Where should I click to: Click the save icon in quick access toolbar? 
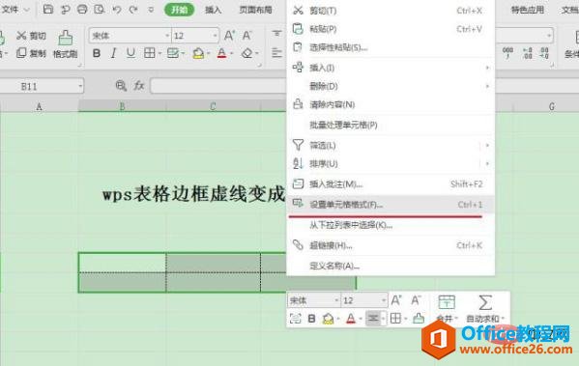[x=48, y=10]
